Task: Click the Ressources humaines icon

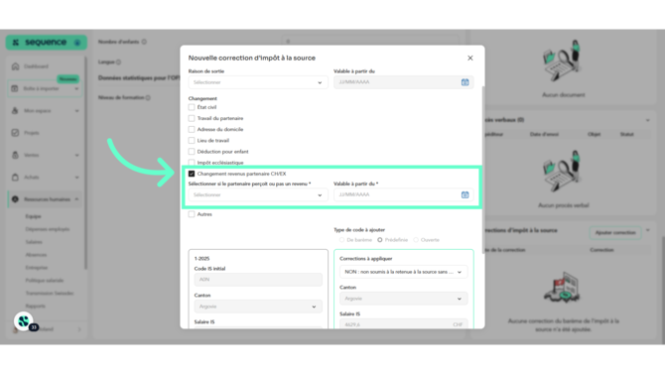Action: tap(15, 199)
